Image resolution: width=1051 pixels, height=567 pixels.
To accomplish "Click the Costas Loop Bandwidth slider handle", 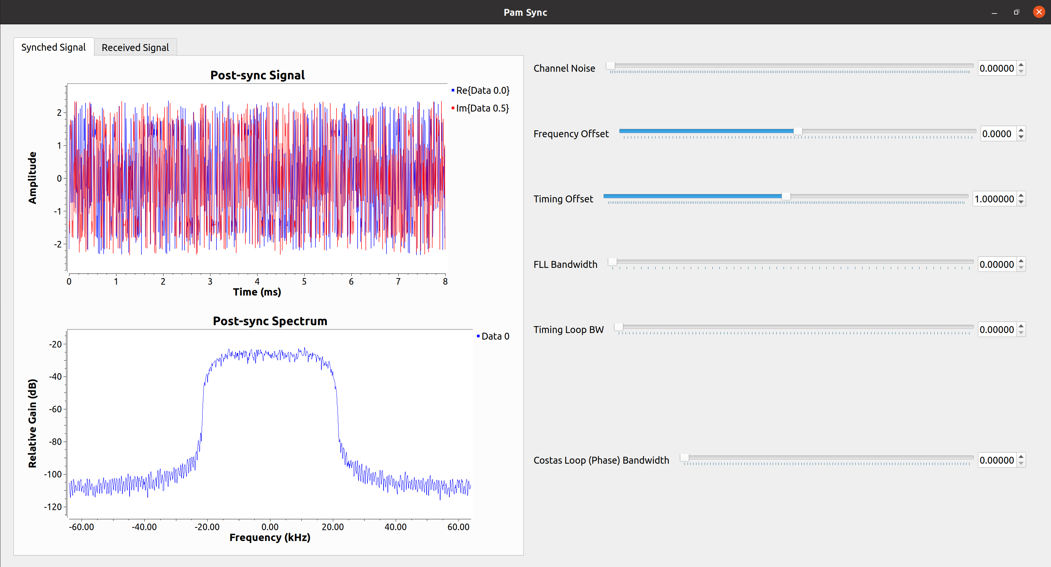I will pos(684,458).
